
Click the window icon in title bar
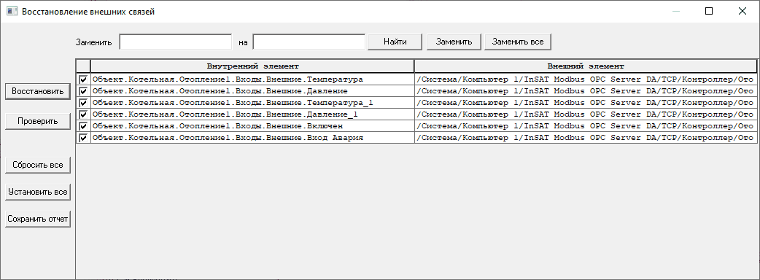click(12, 11)
